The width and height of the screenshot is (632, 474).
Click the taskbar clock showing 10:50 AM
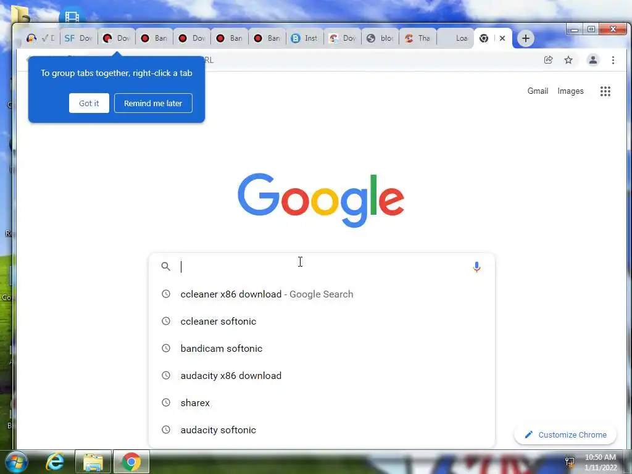click(x=601, y=462)
